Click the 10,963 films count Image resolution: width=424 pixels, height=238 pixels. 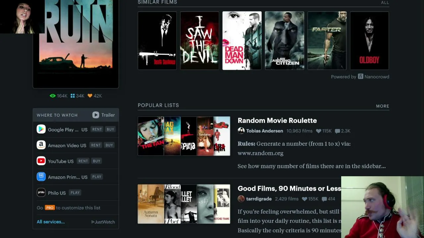(x=299, y=131)
